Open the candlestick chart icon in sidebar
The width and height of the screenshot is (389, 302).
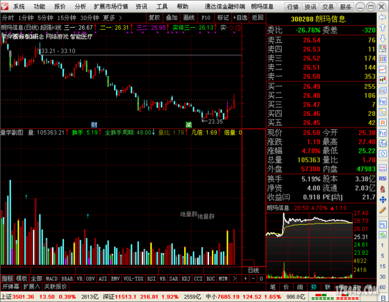click(382, 80)
